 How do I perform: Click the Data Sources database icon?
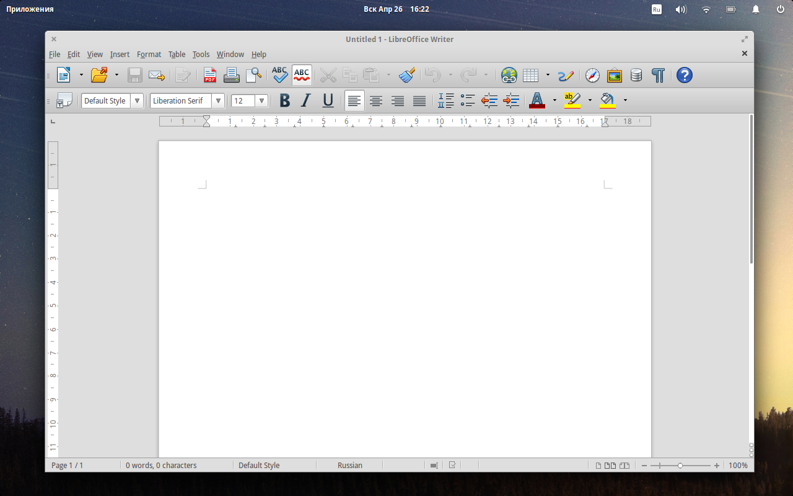click(x=636, y=76)
